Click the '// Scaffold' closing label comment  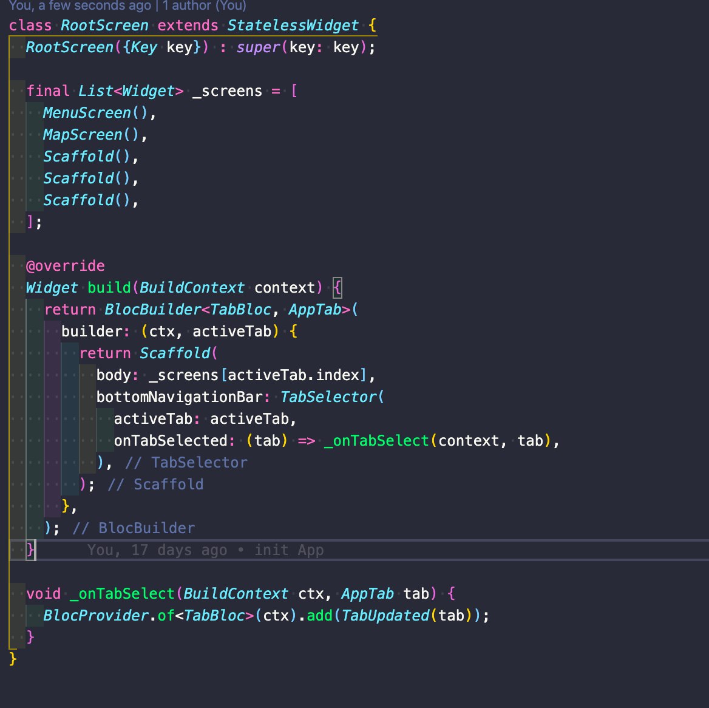click(155, 484)
